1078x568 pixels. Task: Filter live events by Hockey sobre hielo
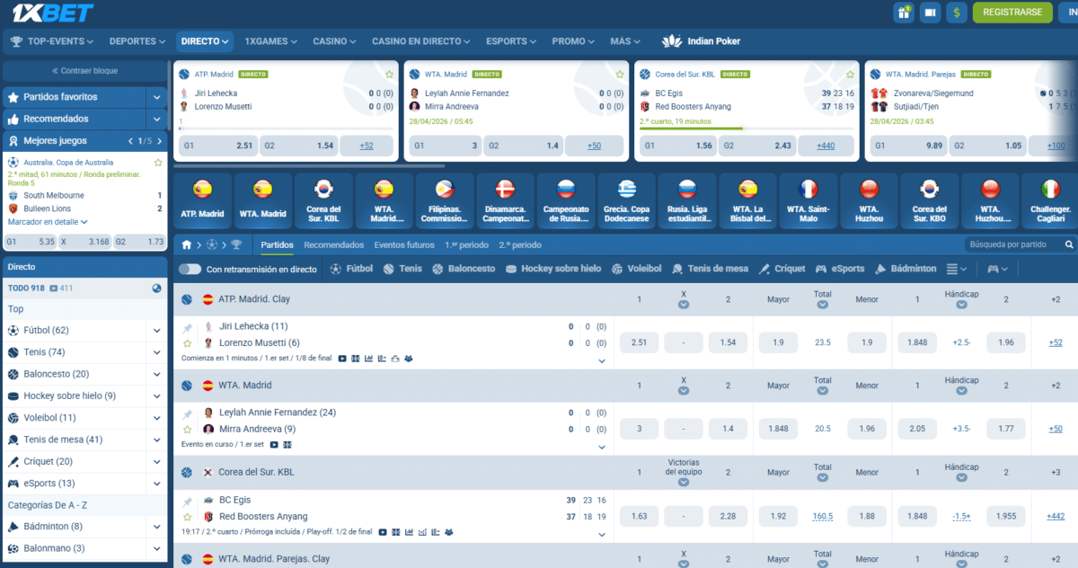[x=554, y=269]
